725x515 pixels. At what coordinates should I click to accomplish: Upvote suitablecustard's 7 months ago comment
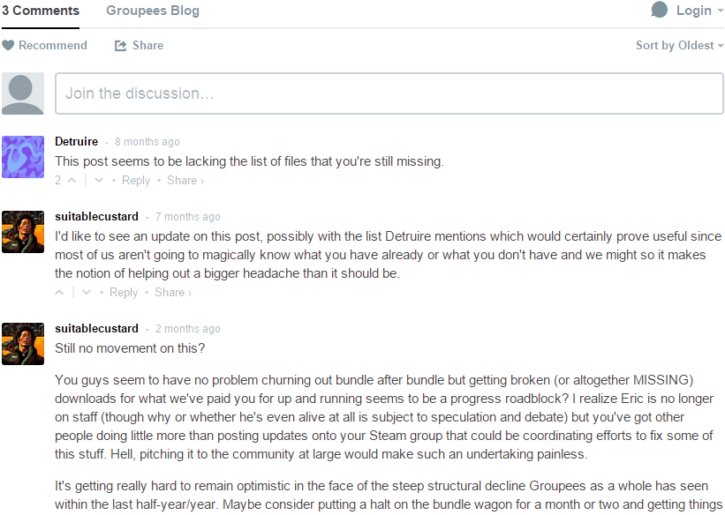pos(59,293)
